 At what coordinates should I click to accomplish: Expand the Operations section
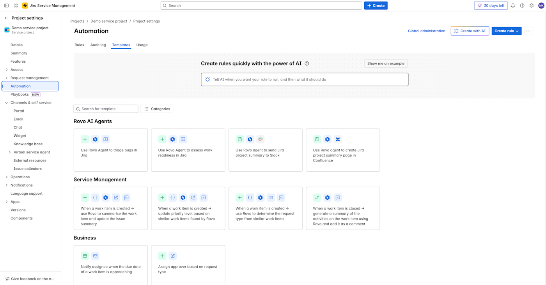[7, 177]
